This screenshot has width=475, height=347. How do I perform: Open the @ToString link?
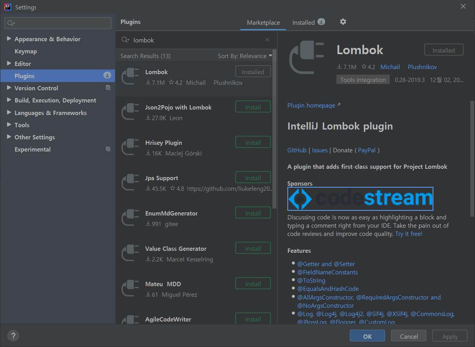[x=311, y=280]
